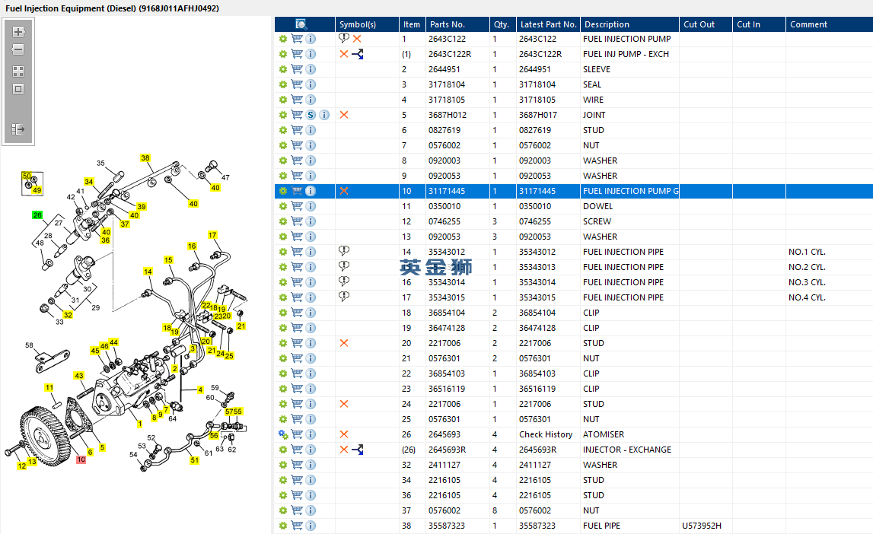This screenshot has width=873, height=534.
Task: Click the exchange arrow symbol for 2645693R
Action: pyautogui.click(x=358, y=450)
